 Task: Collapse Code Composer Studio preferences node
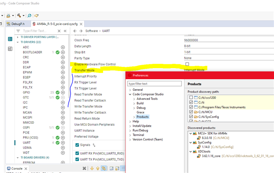point(130,94)
